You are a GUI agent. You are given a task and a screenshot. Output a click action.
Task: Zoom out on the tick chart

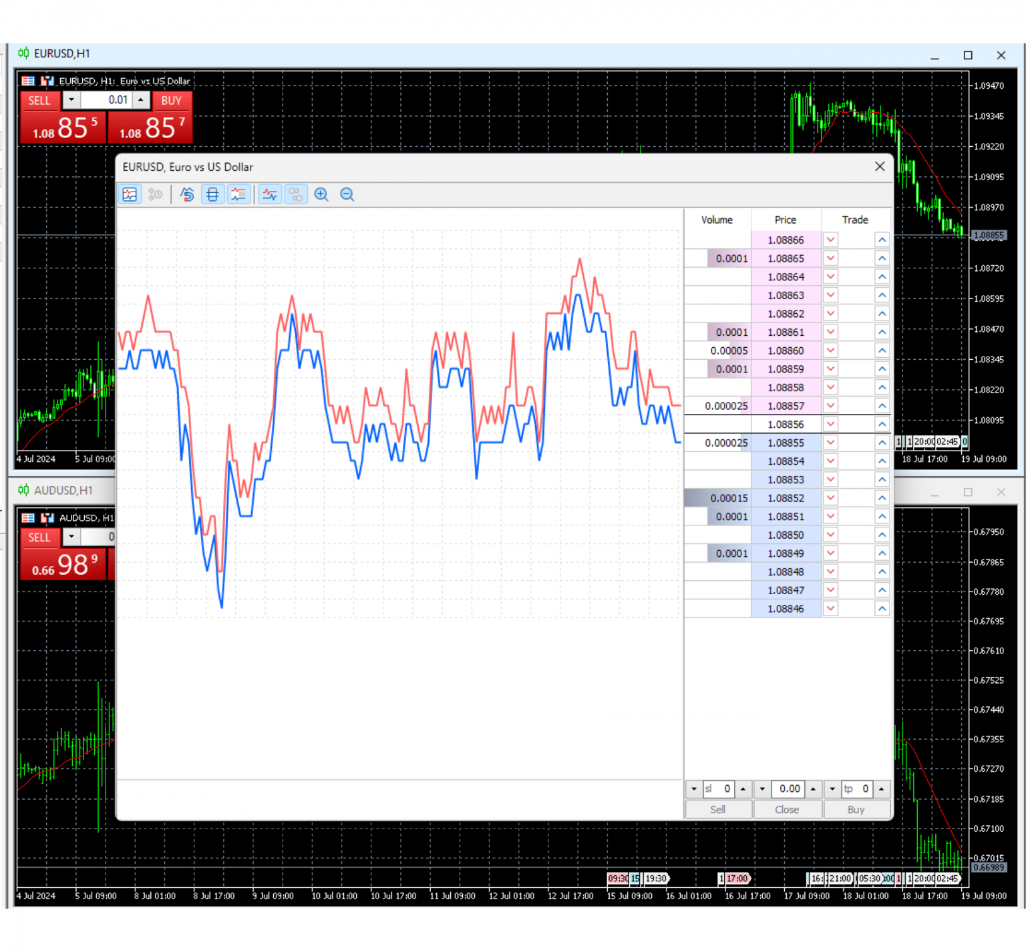pos(347,194)
